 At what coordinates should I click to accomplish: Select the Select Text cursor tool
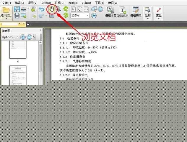tap(59, 9)
